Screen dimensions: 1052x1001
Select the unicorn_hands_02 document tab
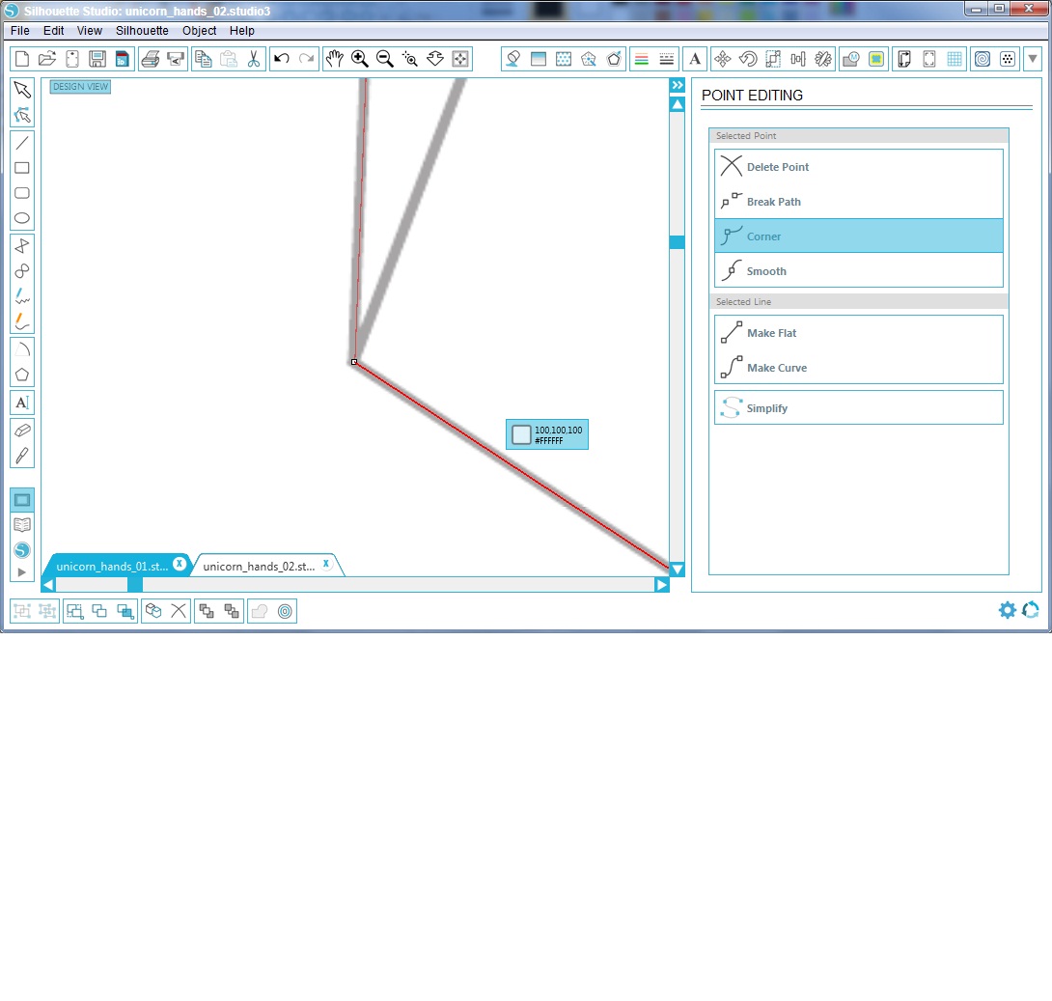(x=259, y=567)
